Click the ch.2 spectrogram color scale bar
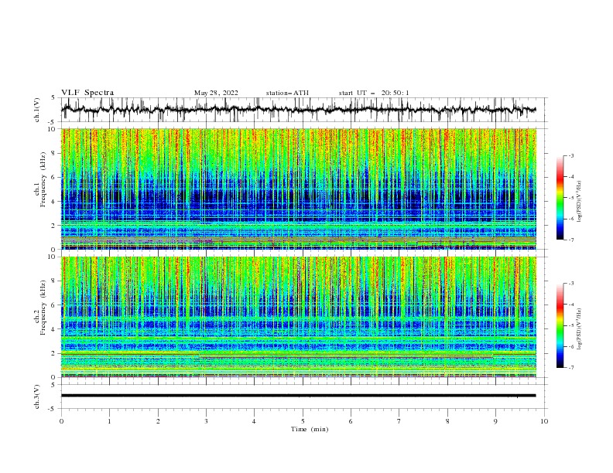Screen dimensions: 613x473 [560, 325]
